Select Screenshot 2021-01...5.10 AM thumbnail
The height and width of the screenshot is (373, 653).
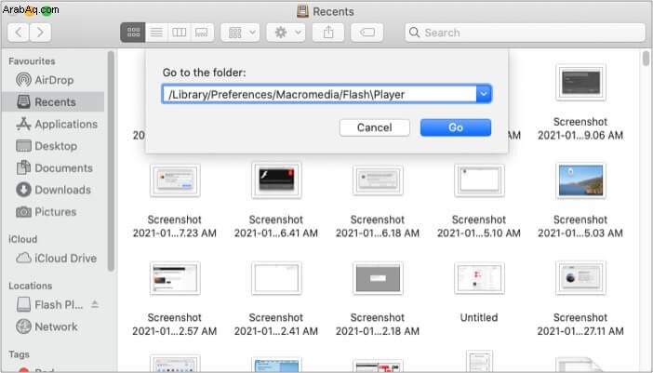pos(479,180)
